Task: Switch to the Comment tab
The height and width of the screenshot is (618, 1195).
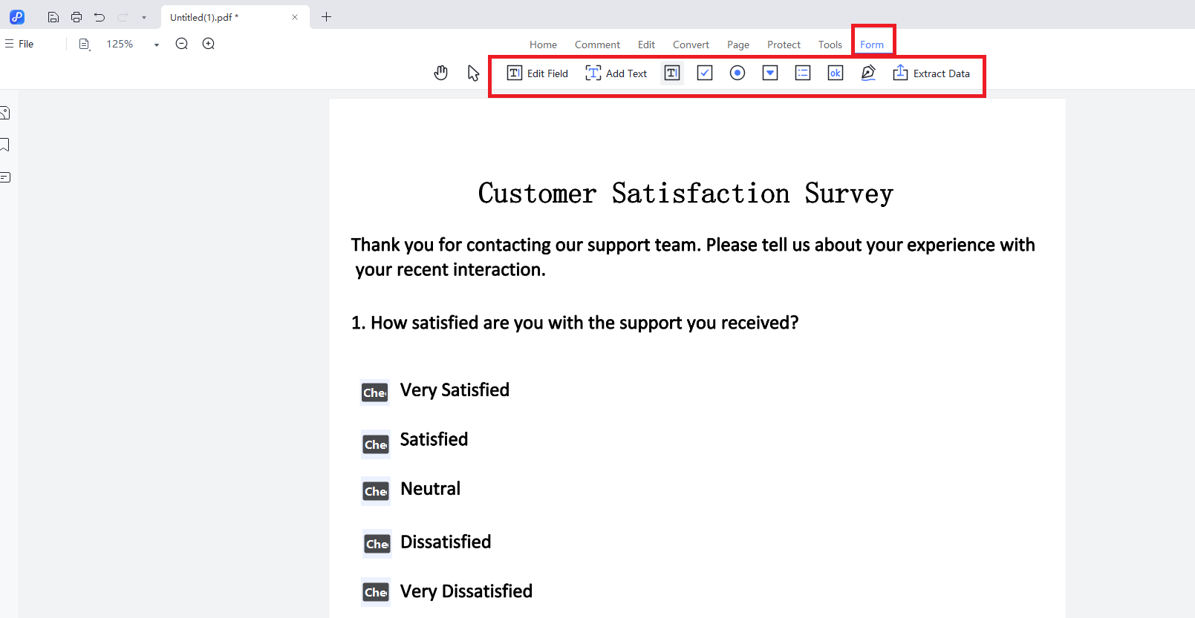Action: (597, 45)
